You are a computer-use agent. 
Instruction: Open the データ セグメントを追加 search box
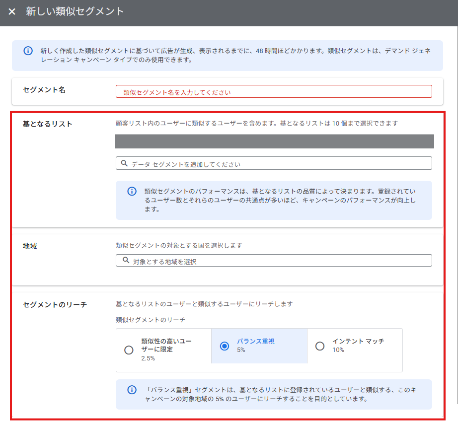[278, 163]
